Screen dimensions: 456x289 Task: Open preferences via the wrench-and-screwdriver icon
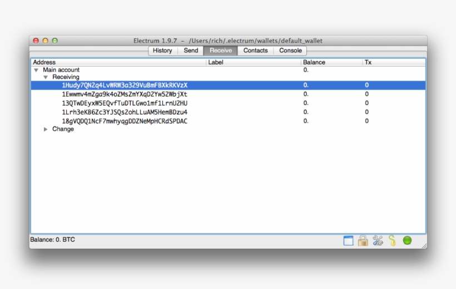(378, 241)
